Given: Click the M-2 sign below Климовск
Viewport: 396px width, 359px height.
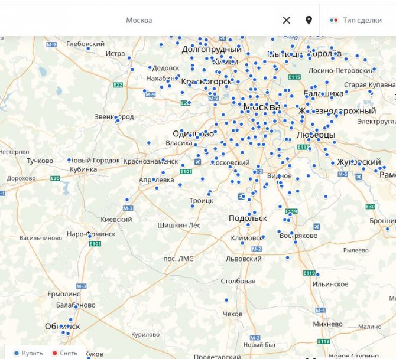Looking at the screenshot, I should point(257,249).
